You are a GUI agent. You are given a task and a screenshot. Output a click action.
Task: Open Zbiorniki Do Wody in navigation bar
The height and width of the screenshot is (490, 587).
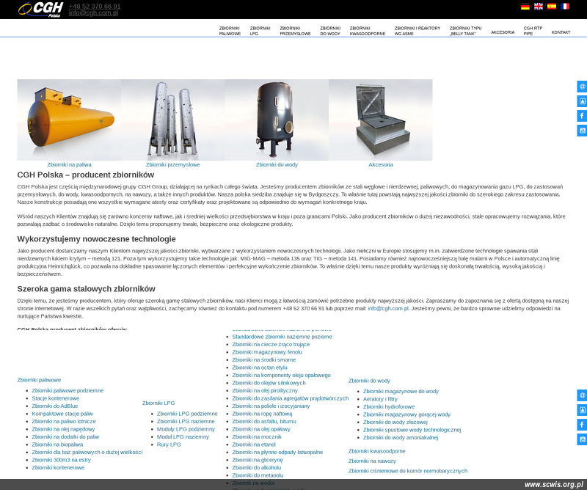pyautogui.click(x=330, y=31)
